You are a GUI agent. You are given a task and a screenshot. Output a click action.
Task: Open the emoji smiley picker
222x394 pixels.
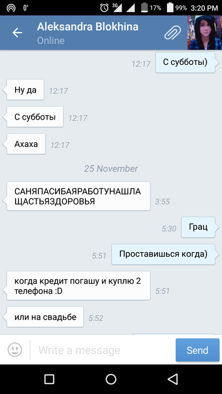point(14,350)
